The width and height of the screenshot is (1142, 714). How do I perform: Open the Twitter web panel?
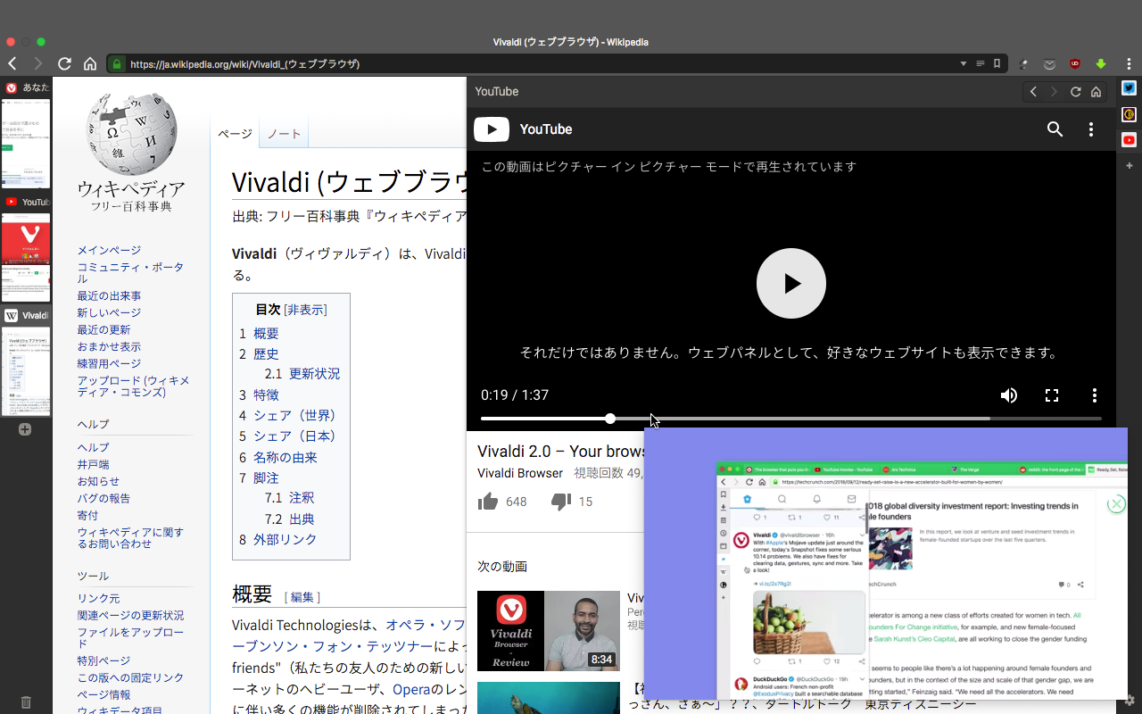1129,88
